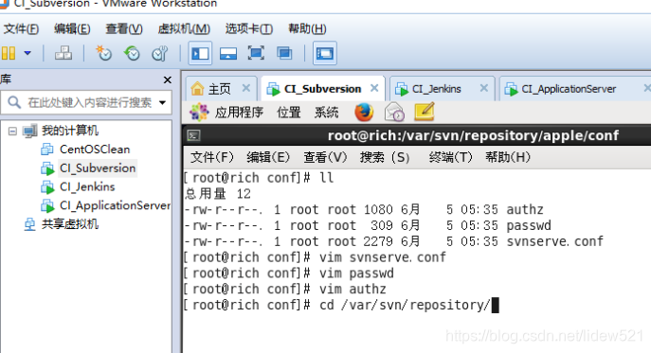Click the authz file name in listing
The height and width of the screenshot is (353, 651).
525,209
